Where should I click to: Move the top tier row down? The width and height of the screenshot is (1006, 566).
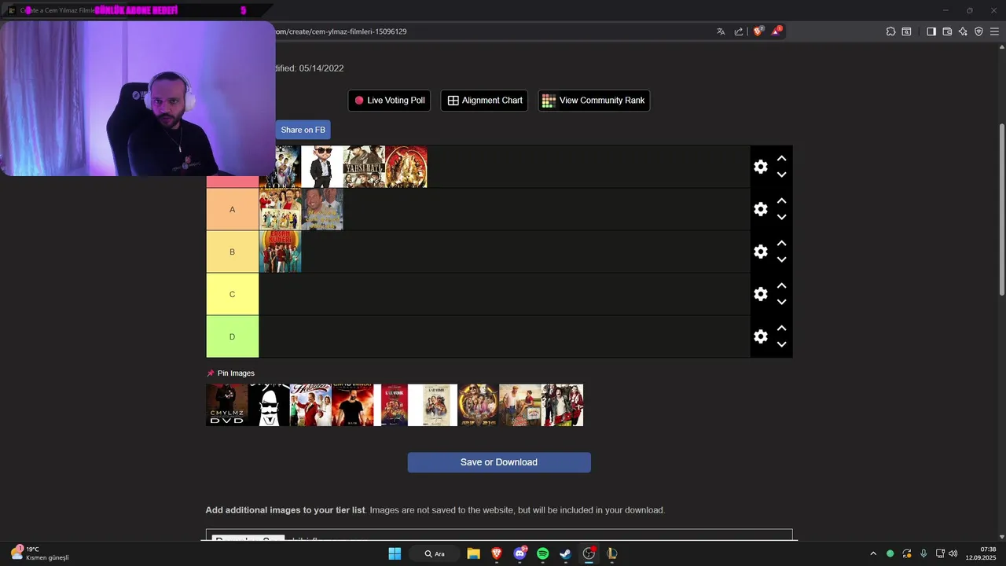(781, 175)
